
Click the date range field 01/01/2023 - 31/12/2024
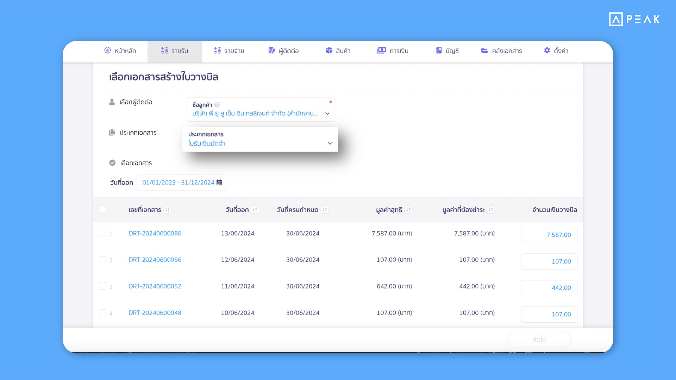tap(181, 183)
